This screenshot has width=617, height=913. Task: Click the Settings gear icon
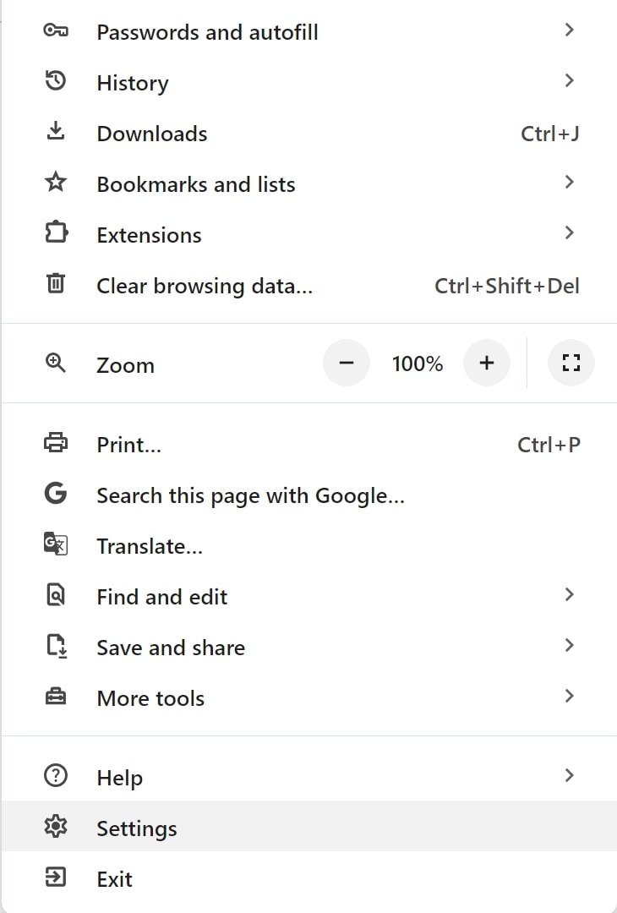[56, 826]
